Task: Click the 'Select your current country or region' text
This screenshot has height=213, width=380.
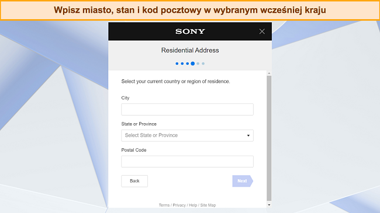Action: click(176, 81)
